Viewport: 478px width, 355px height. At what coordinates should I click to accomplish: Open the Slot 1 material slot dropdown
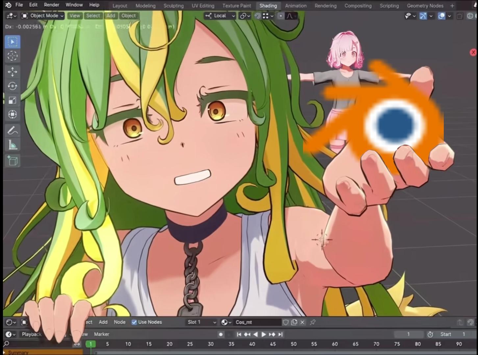point(201,322)
